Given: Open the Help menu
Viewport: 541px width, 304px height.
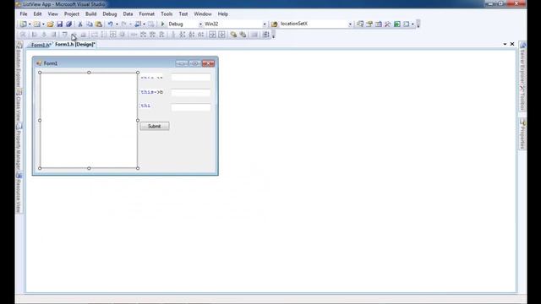Looking at the screenshot, I should click(x=222, y=14).
